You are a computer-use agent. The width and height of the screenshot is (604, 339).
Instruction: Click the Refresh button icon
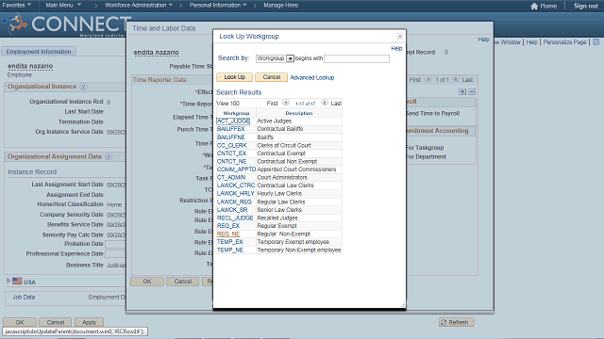(x=444, y=322)
